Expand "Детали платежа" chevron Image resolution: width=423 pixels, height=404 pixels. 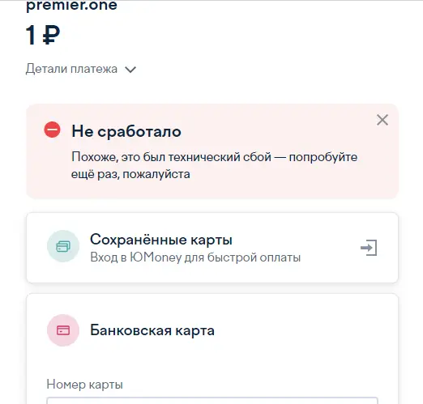click(x=130, y=70)
